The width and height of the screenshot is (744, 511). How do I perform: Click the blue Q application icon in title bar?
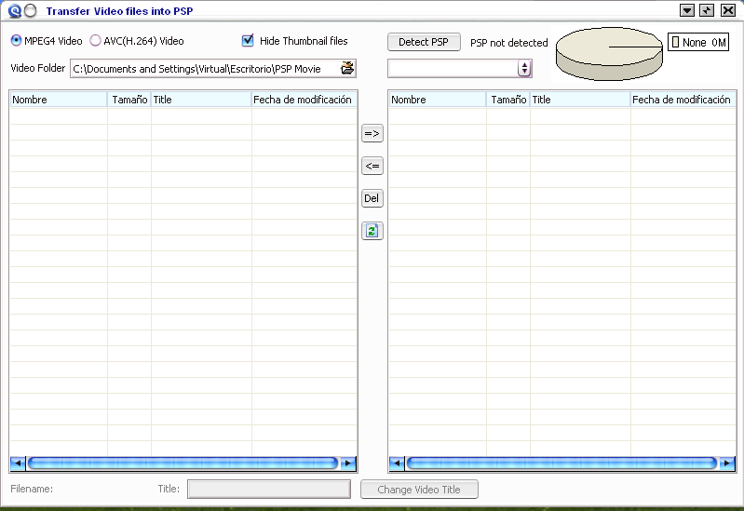(x=15, y=10)
